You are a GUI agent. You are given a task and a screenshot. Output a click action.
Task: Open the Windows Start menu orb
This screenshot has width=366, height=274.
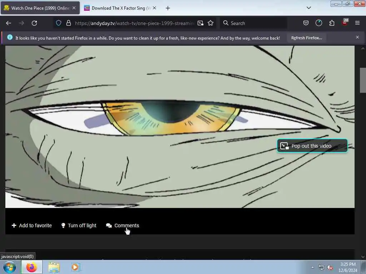tap(10, 267)
